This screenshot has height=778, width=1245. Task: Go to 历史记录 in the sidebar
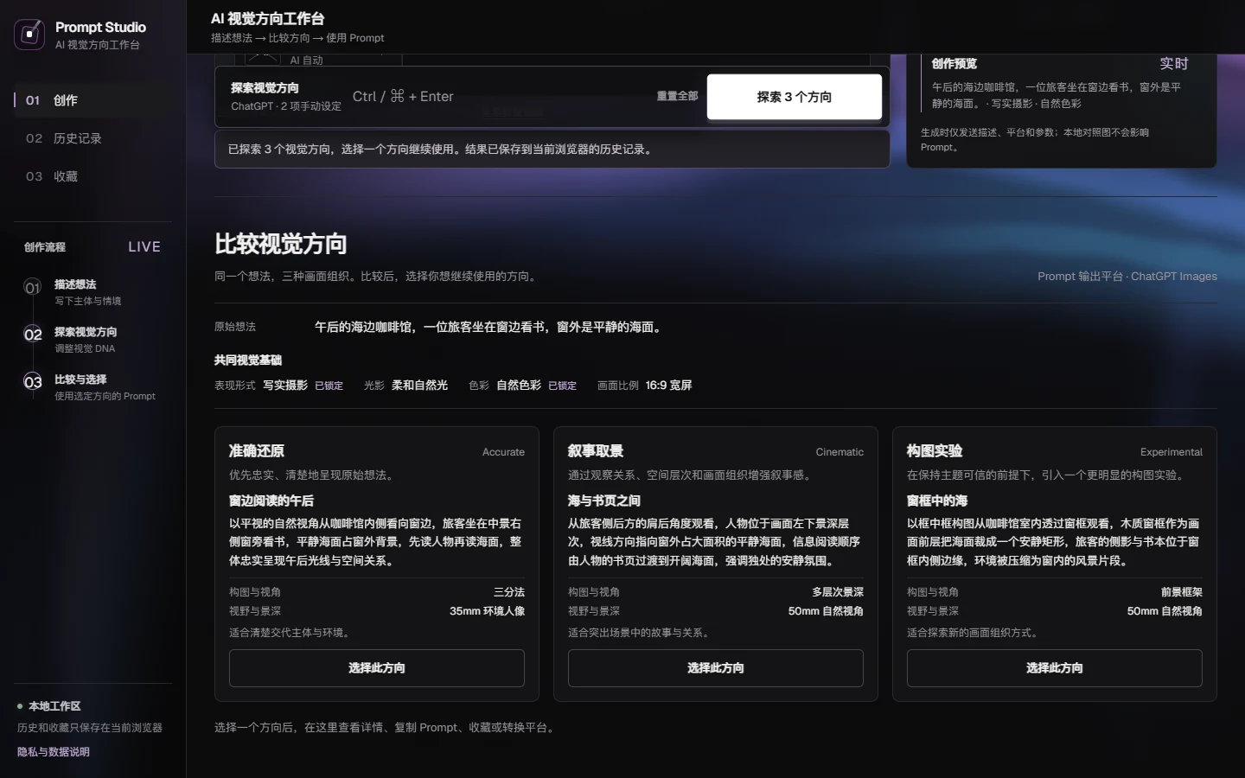pos(93,138)
